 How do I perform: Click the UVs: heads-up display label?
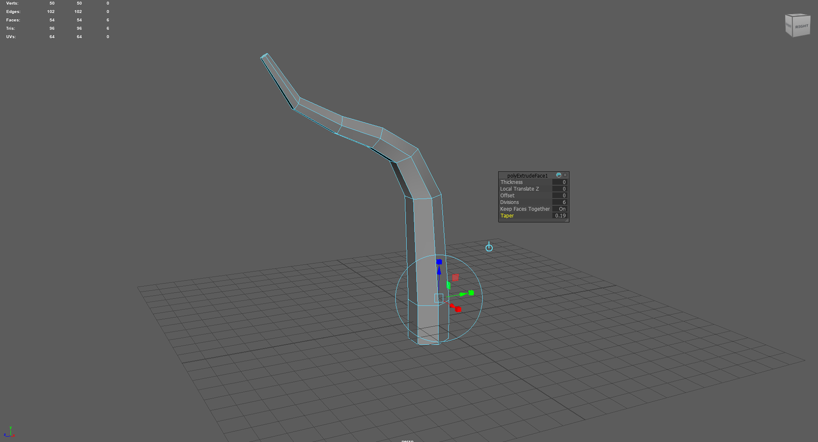(x=11, y=37)
